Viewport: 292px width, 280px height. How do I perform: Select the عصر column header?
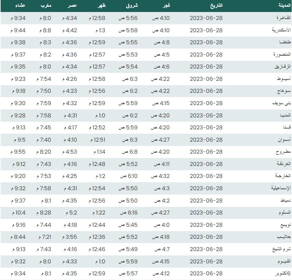pos(72,6)
